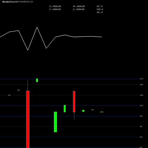Click the chart title text at top left
This screenshot has height=148, width=148.
click(x=17, y=2)
